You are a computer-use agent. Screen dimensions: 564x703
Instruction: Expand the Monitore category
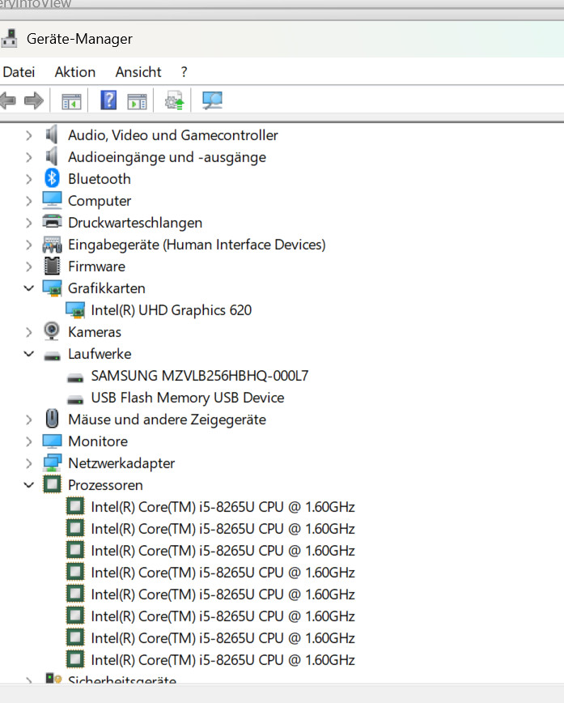(x=28, y=441)
